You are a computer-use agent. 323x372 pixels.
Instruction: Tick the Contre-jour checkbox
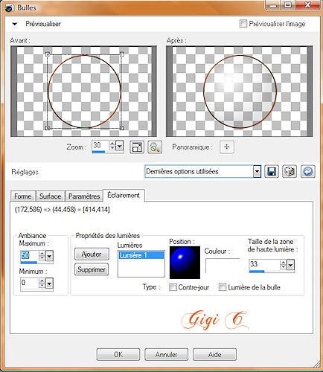coord(173,287)
